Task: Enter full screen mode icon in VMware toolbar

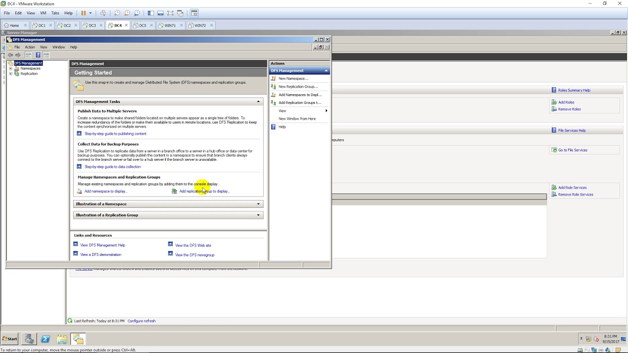Action: click(170, 13)
